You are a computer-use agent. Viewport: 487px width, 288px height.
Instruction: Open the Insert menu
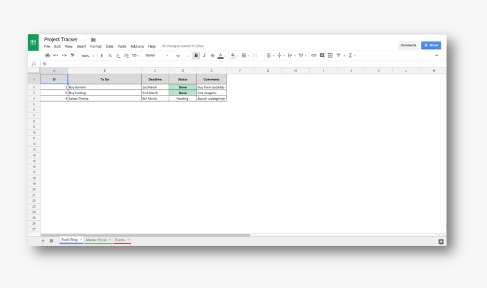tap(82, 46)
